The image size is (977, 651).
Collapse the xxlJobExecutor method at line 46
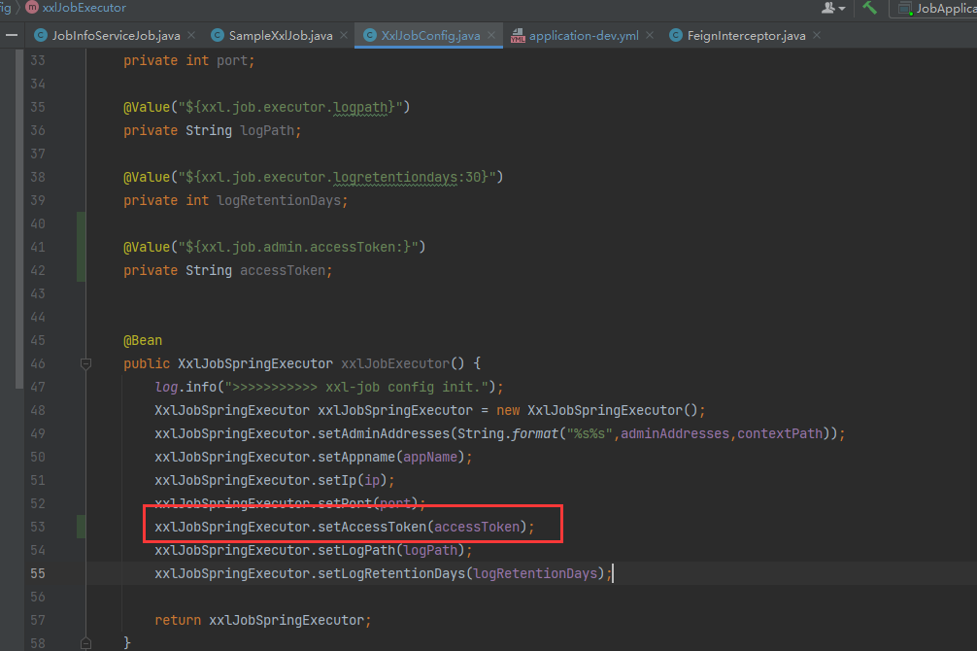[85, 364]
